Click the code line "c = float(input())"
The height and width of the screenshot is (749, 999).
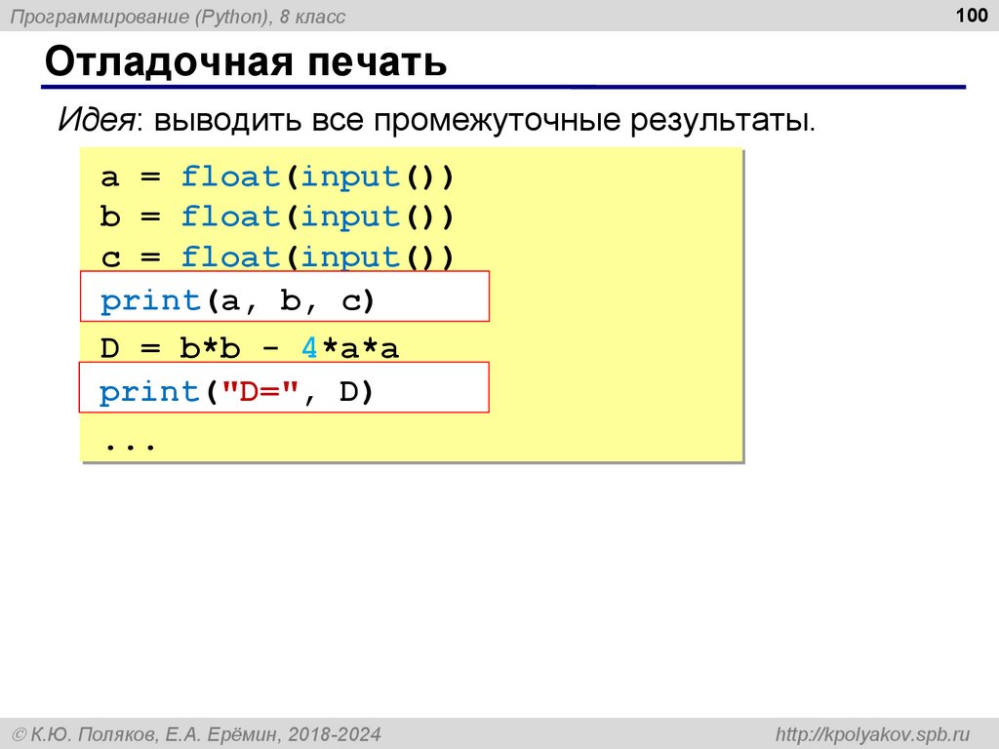(277, 257)
